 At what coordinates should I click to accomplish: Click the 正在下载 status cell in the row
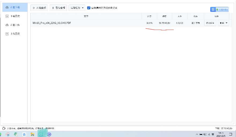click(196, 23)
